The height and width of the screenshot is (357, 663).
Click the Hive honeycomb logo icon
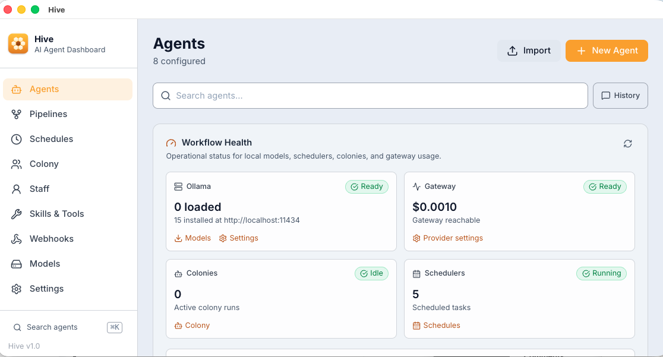point(18,44)
